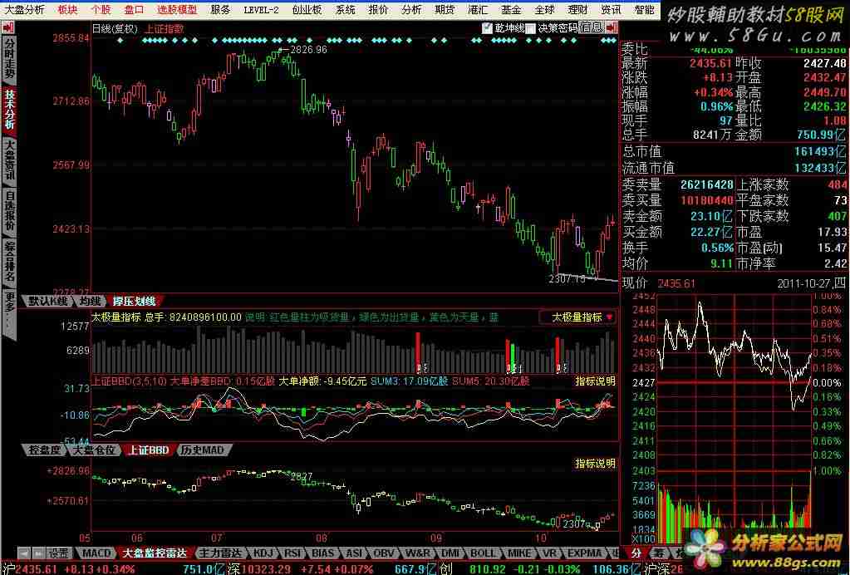Screen dimensions: 850x575
Task: Select the BIAS indicator tab
Action: click(x=322, y=553)
